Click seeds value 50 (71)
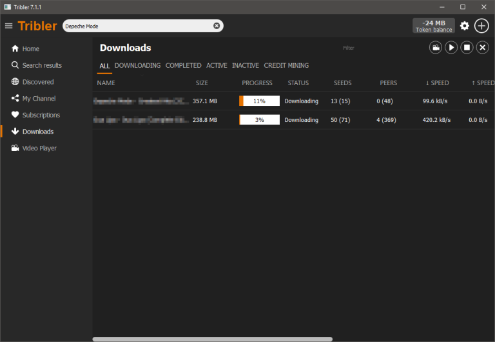The width and height of the screenshot is (495, 342). tap(340, 120)
